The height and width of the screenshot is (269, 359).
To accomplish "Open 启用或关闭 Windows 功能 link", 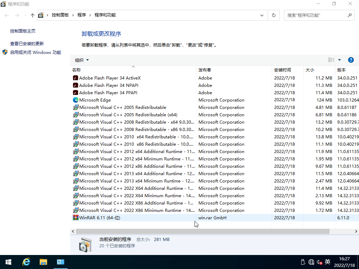I will coord(35,53).
